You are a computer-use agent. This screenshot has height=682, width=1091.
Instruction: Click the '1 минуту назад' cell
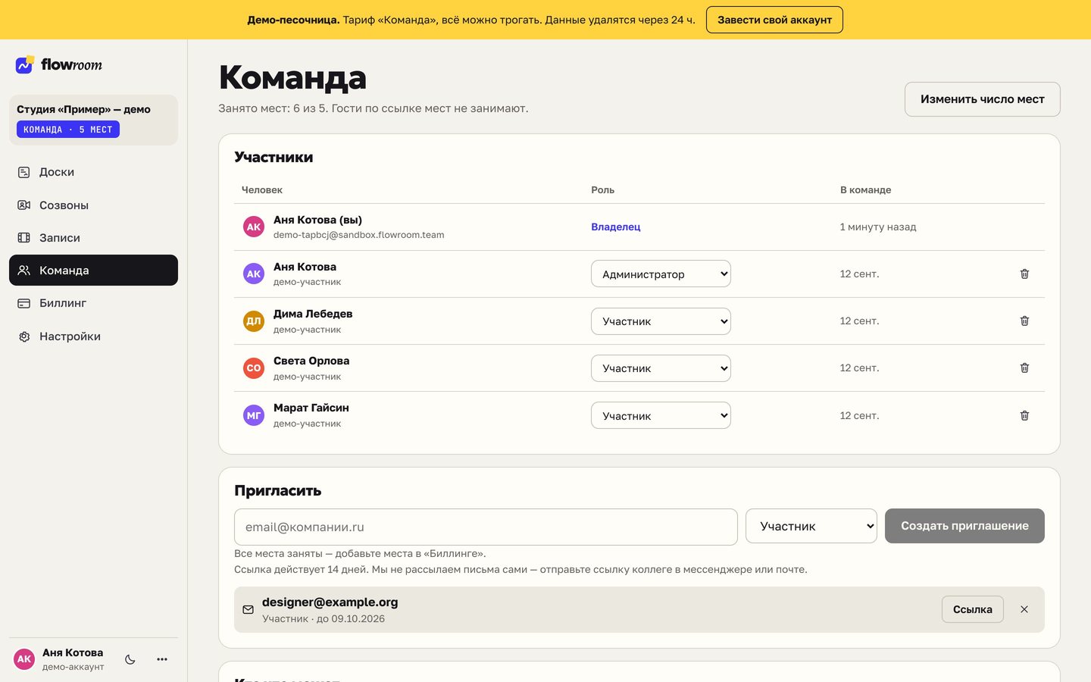pos(878,227)
